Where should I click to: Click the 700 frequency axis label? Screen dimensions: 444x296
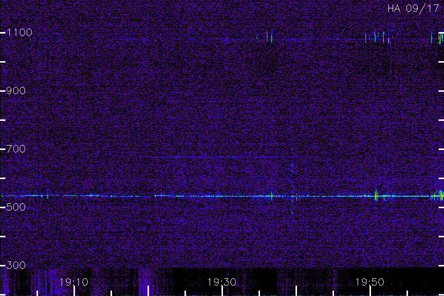(16, 148)
